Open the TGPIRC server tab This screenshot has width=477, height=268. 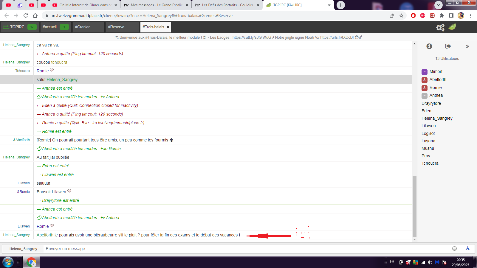[x=20, y=27]
